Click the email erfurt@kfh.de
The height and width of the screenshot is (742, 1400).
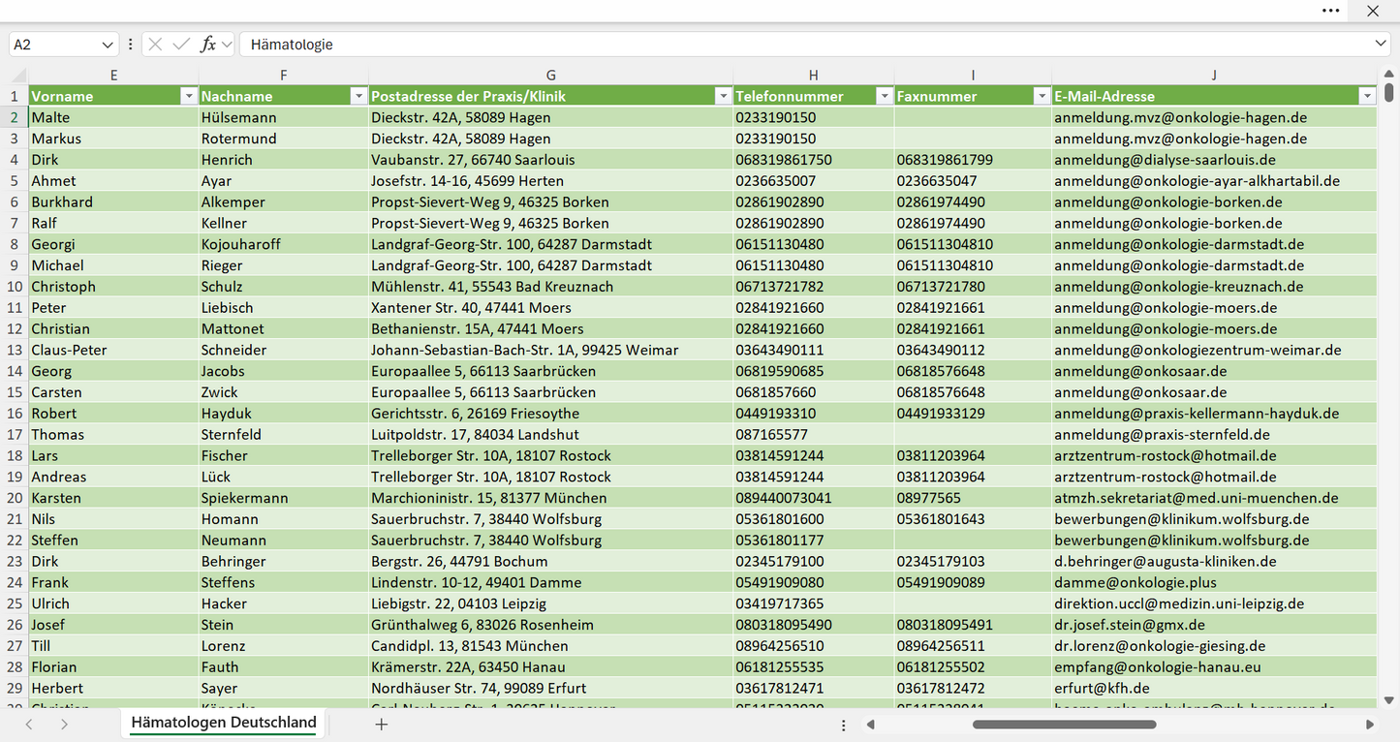(1102, 689)
